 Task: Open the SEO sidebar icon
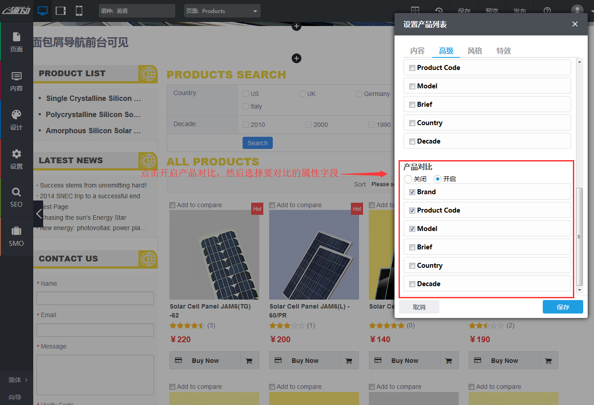[17, 197]
